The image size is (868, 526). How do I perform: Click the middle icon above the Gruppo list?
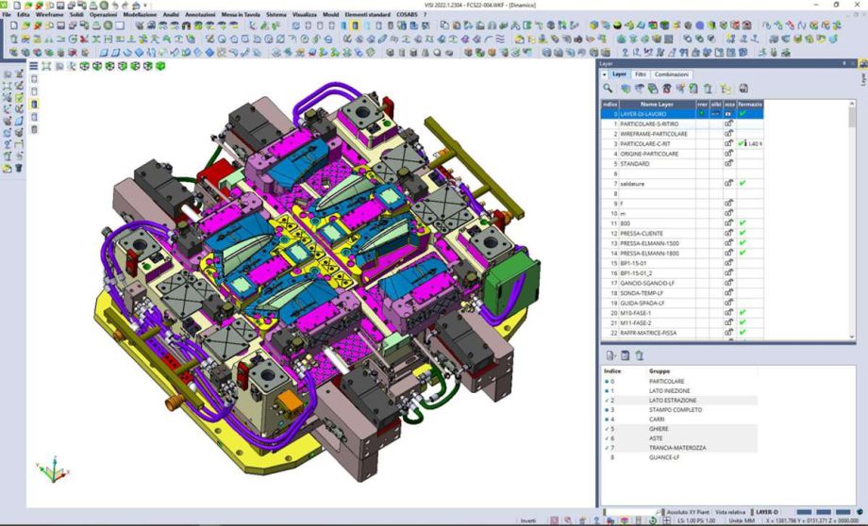625,355
